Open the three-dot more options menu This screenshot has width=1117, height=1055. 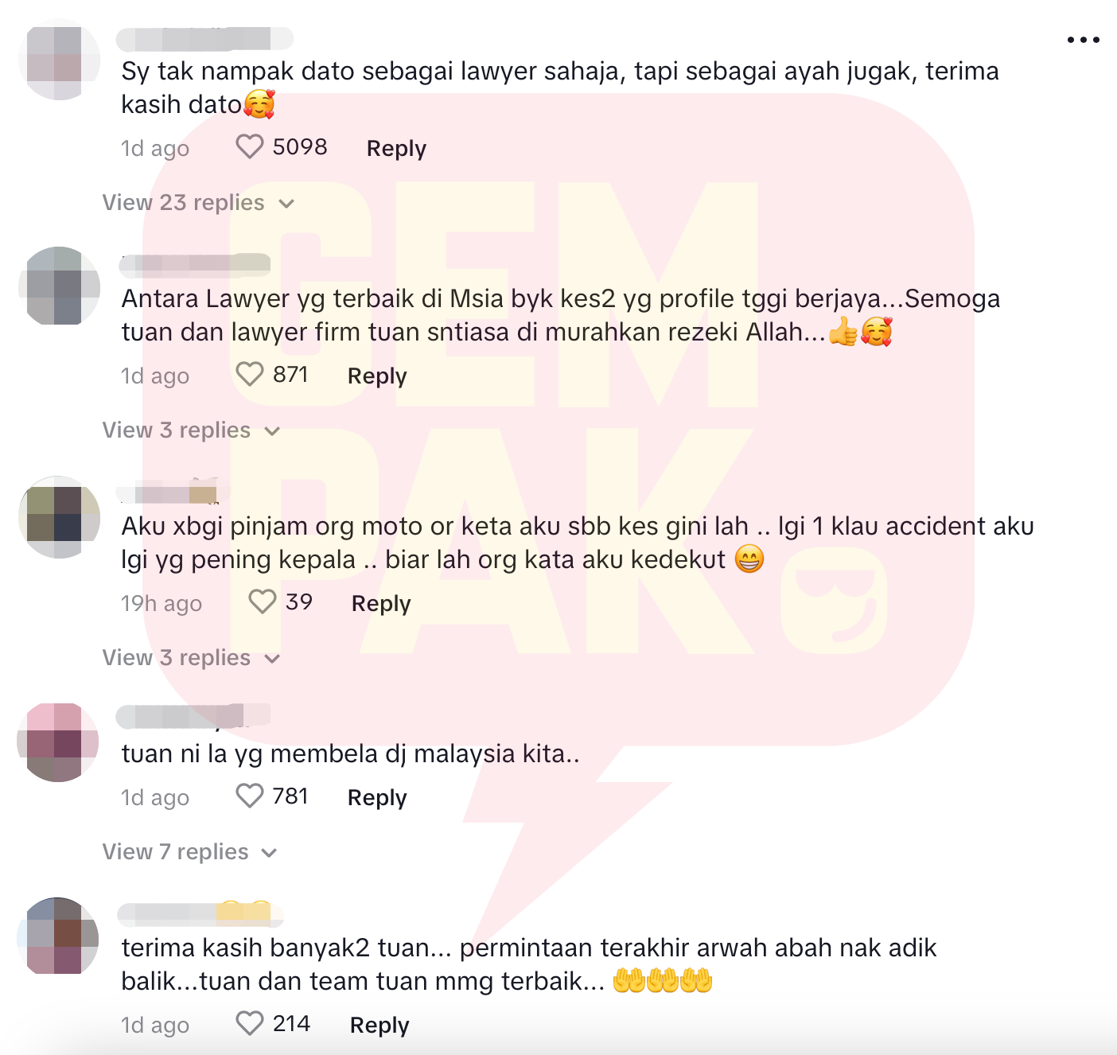1083,40
